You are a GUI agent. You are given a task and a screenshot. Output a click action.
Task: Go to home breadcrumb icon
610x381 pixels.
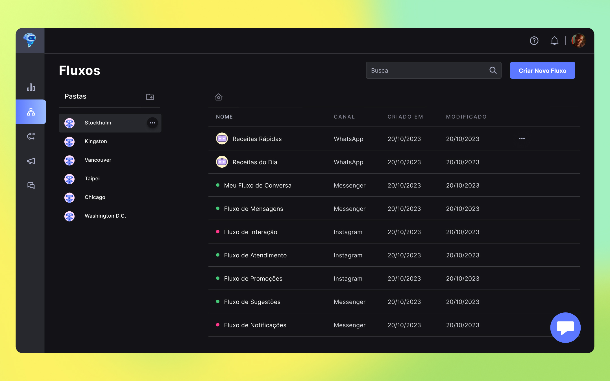click(219, 97)
